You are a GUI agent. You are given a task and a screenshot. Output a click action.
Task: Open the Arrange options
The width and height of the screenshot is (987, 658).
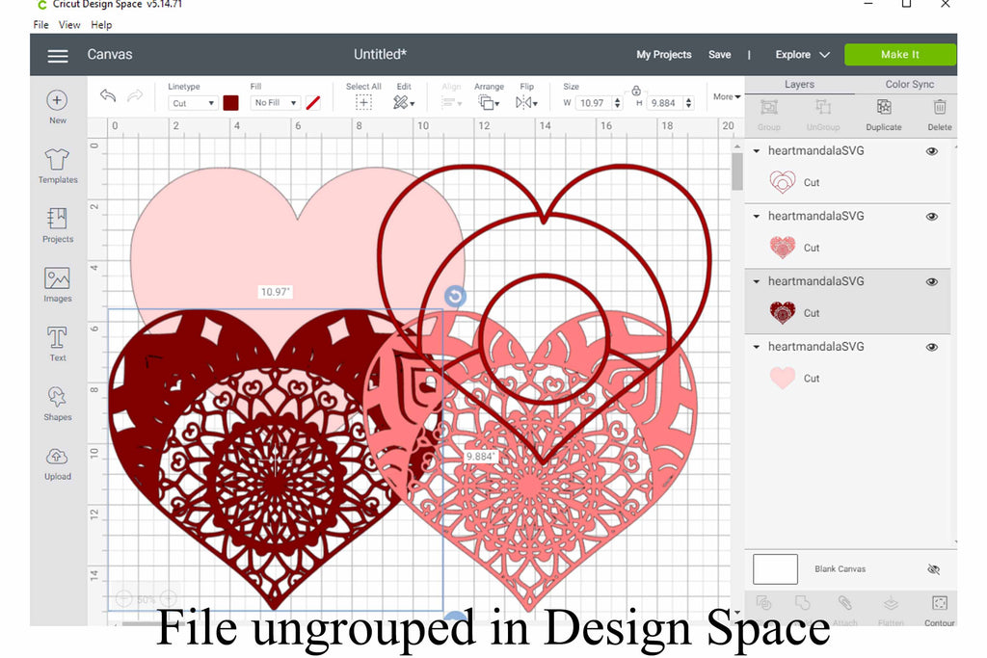tap(489, 102)
